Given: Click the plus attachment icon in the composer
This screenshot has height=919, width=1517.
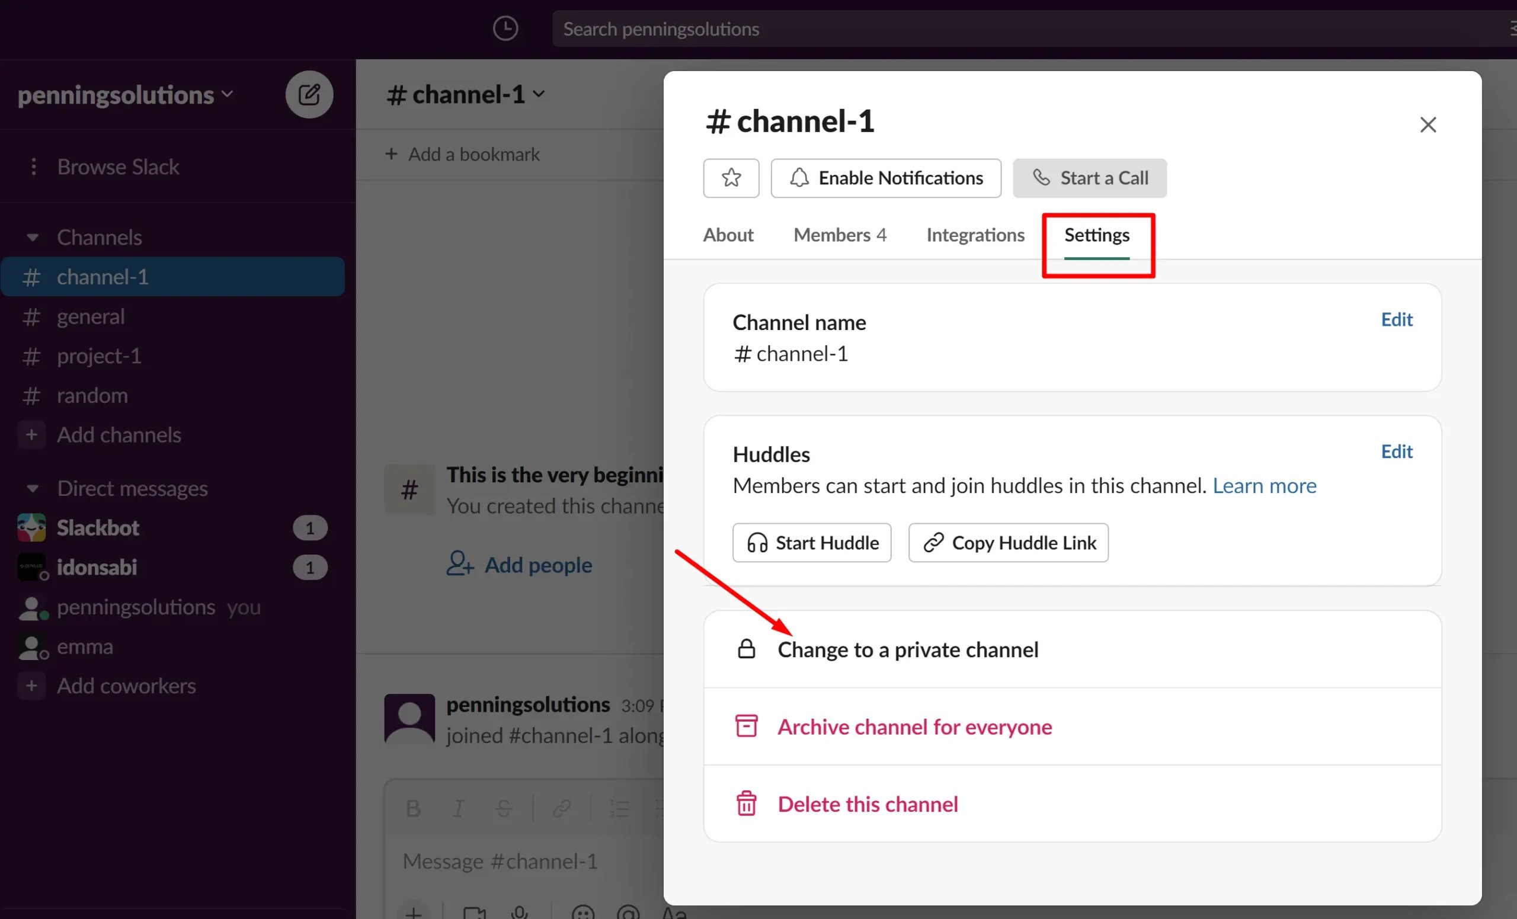Looking at the screenshot, I should [415, 914].
